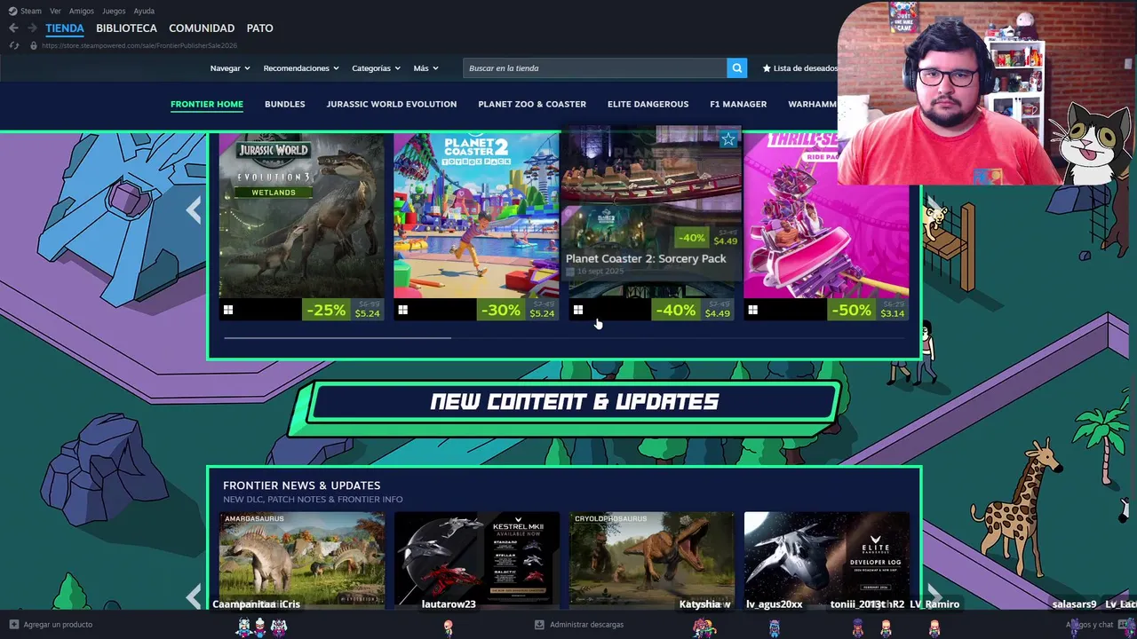Open the Amargasaurus news thumbnail
This screenshot has height=639, width=1137.
pos(302,559)
